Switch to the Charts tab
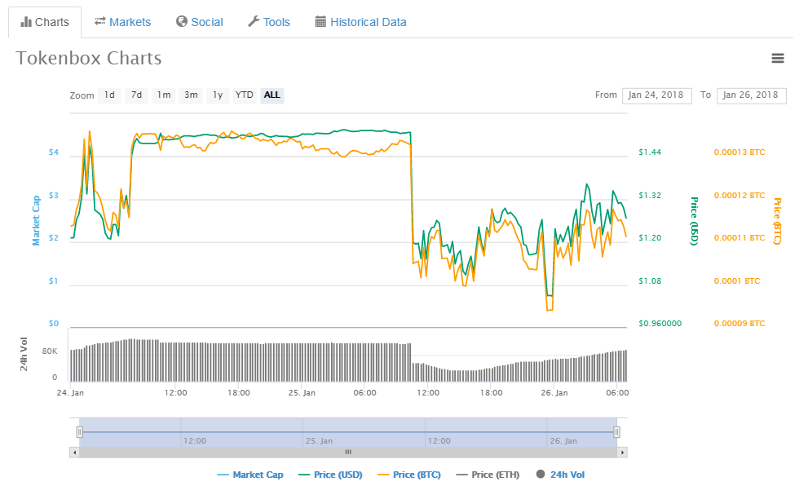Image resolution: width=799 pixels, height=486 pixels. click(x=45, y=22)
